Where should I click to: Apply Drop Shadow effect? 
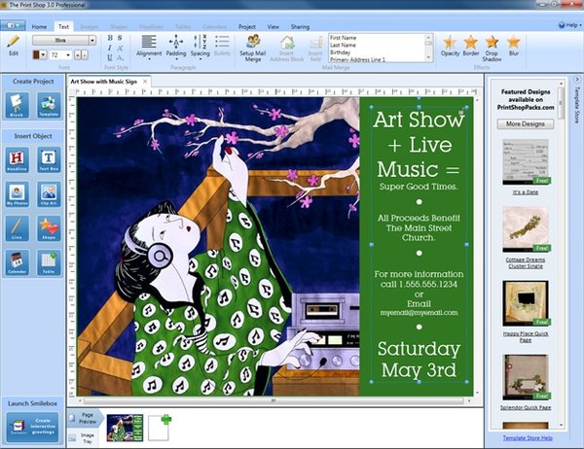click(493, 46)
